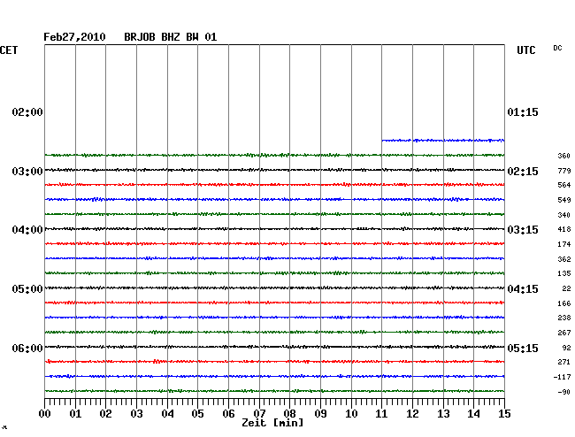Click the DC value "238"
Viewport: 575px width, 437px height.
564,318
